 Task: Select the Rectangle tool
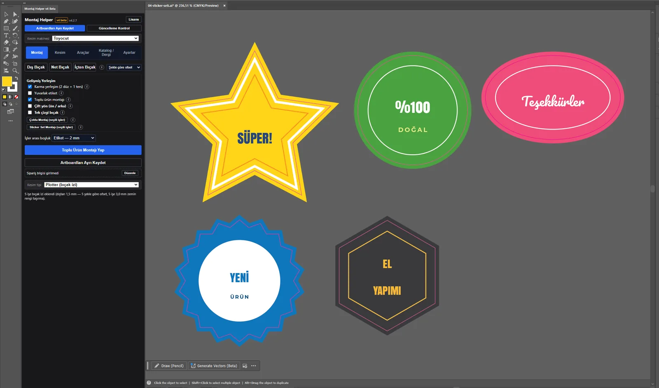[6, 28]
